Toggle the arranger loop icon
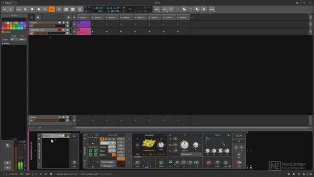The width and height of the screenshot is (314, 177). (130, 9)
